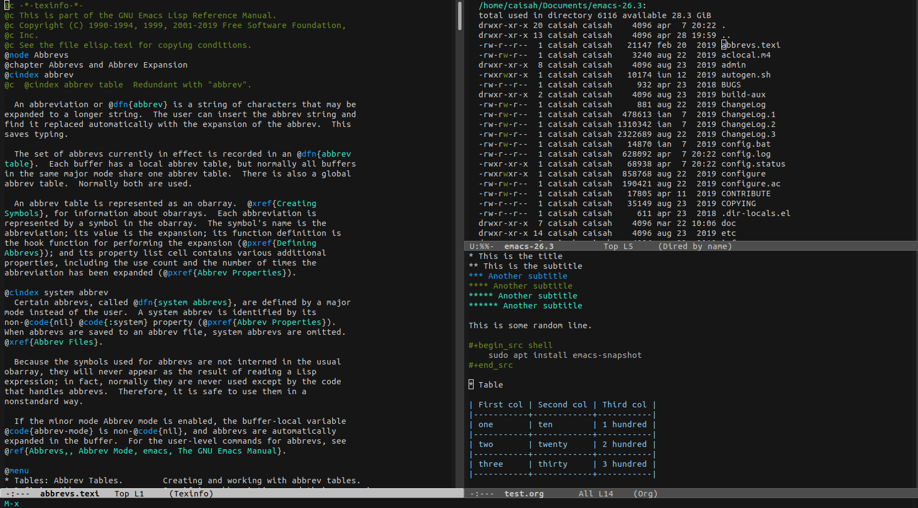The image size is (918, 508).
Task: Click the /home/caisah/Documents/emacs-26.3 path header
Action: [x=562, y=5]
